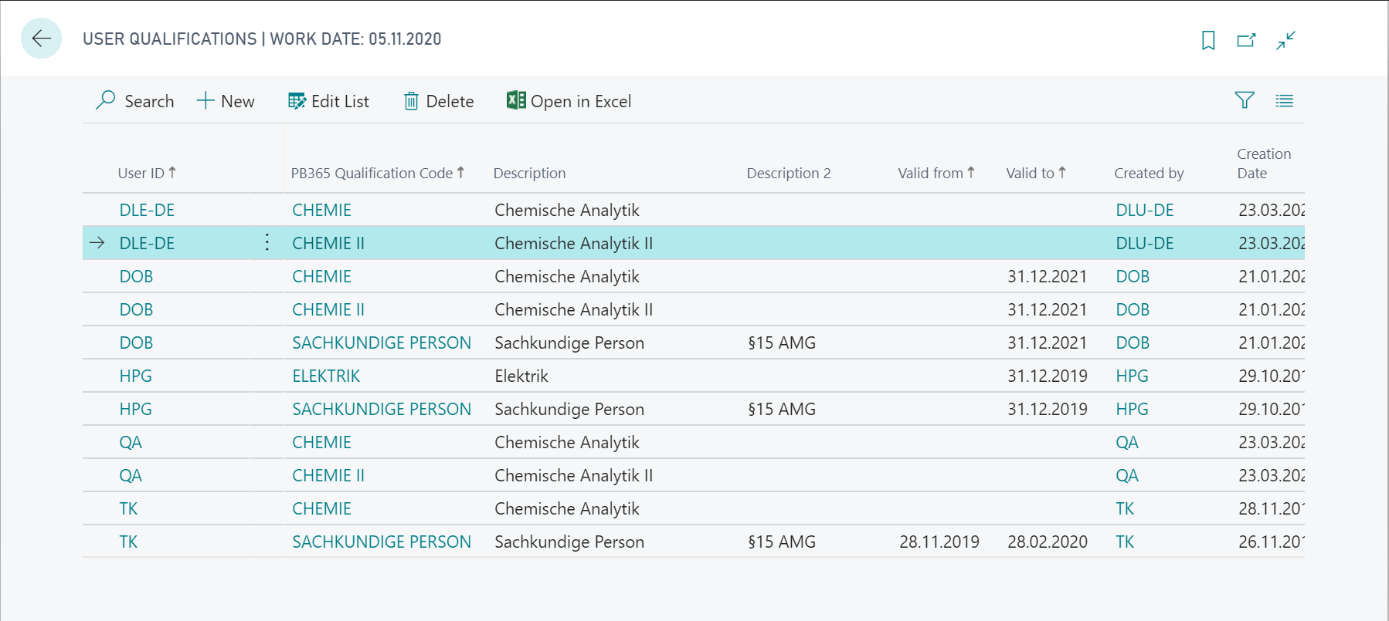Select Edit List in the toolbar
Viewport: 1389px width, 621px height.
pos(328,101)
